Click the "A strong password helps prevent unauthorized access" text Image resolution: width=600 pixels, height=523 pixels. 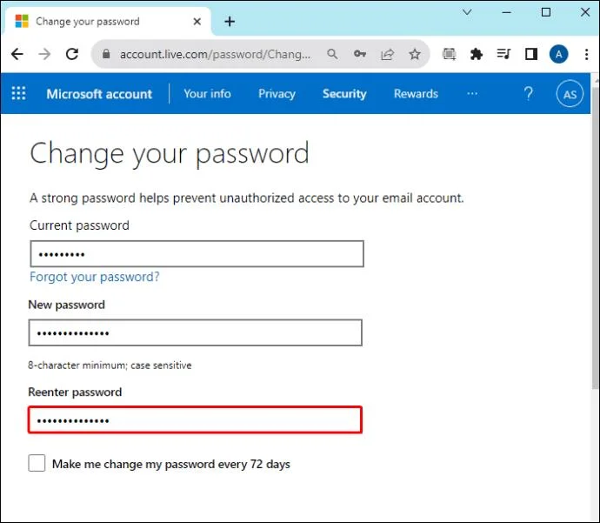tap(247, 198)
